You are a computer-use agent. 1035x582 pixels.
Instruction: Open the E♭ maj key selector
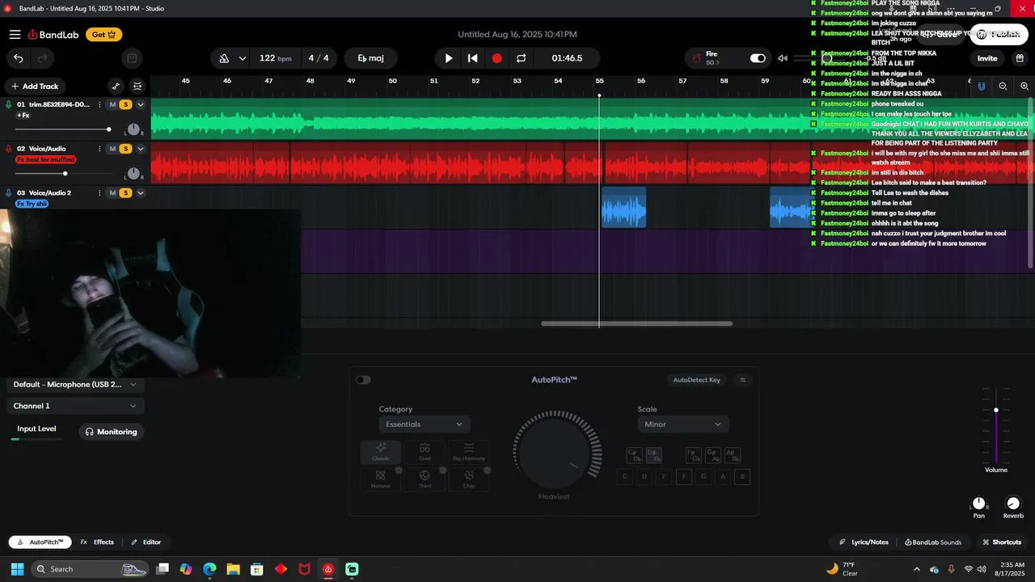pyautogui.click(x=371, y=58)
